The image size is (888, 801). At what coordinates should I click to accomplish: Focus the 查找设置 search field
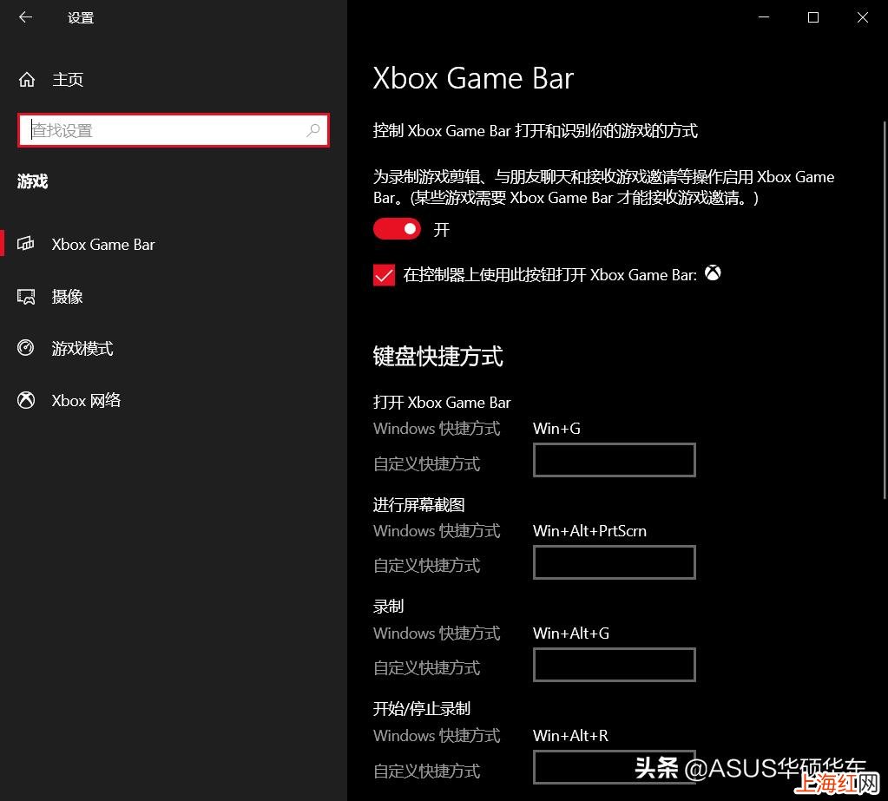click(x=174, y=130)
